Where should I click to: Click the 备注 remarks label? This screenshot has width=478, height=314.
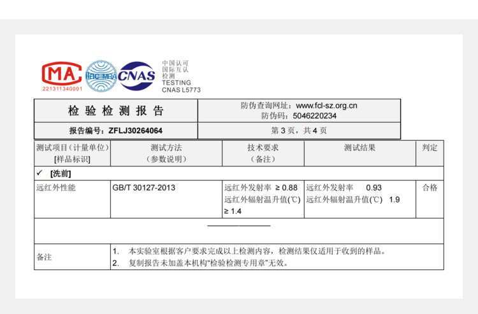pos(45,257)
